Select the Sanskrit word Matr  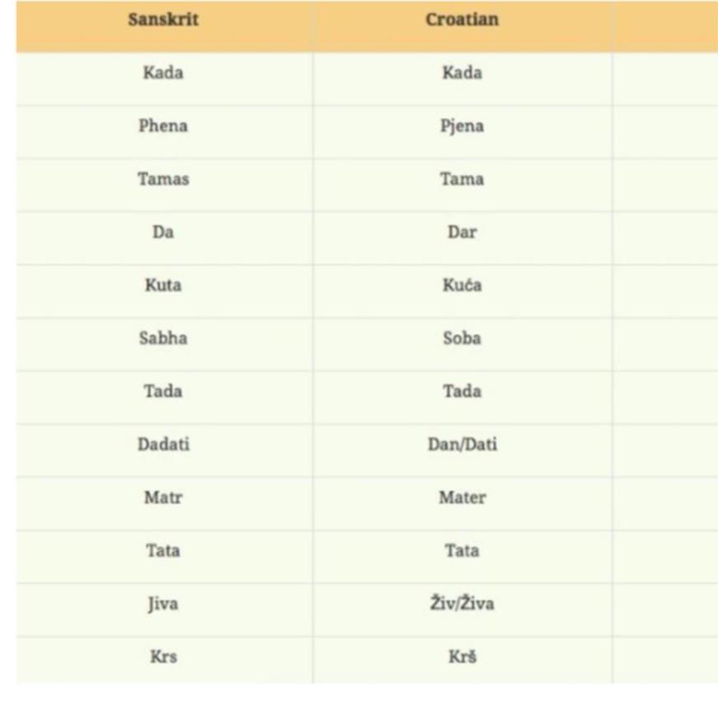pos(163,497)
